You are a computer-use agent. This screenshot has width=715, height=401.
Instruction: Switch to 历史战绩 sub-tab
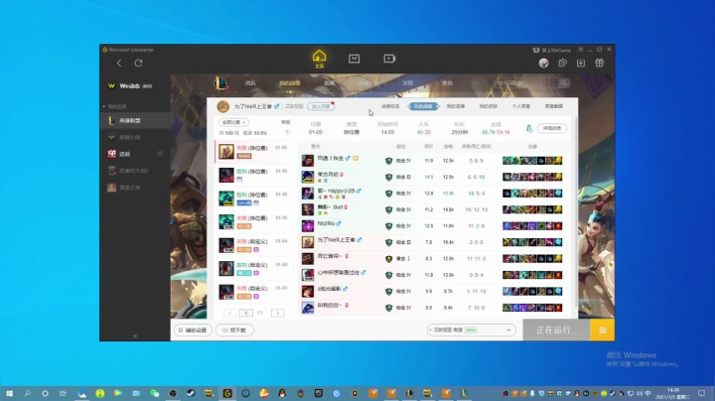(x=423, y=106)
